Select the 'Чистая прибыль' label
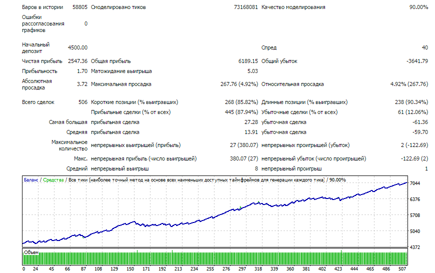The width and height of the screenshot is (435, 273). [42, 61]
